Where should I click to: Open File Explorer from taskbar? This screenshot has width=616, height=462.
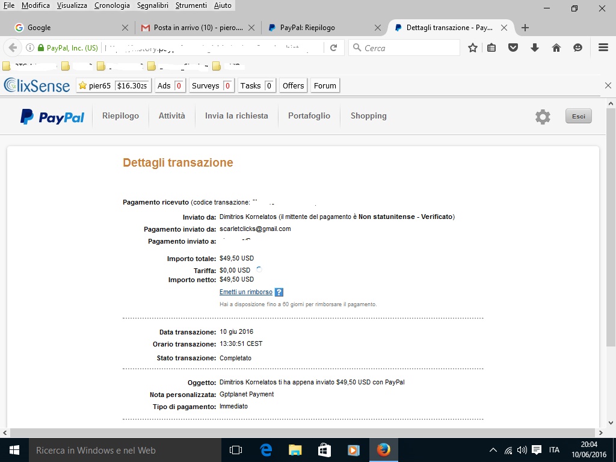pyautogui.click(x=295, y=450)
